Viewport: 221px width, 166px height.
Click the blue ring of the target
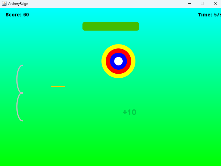[x=112, y=61]
